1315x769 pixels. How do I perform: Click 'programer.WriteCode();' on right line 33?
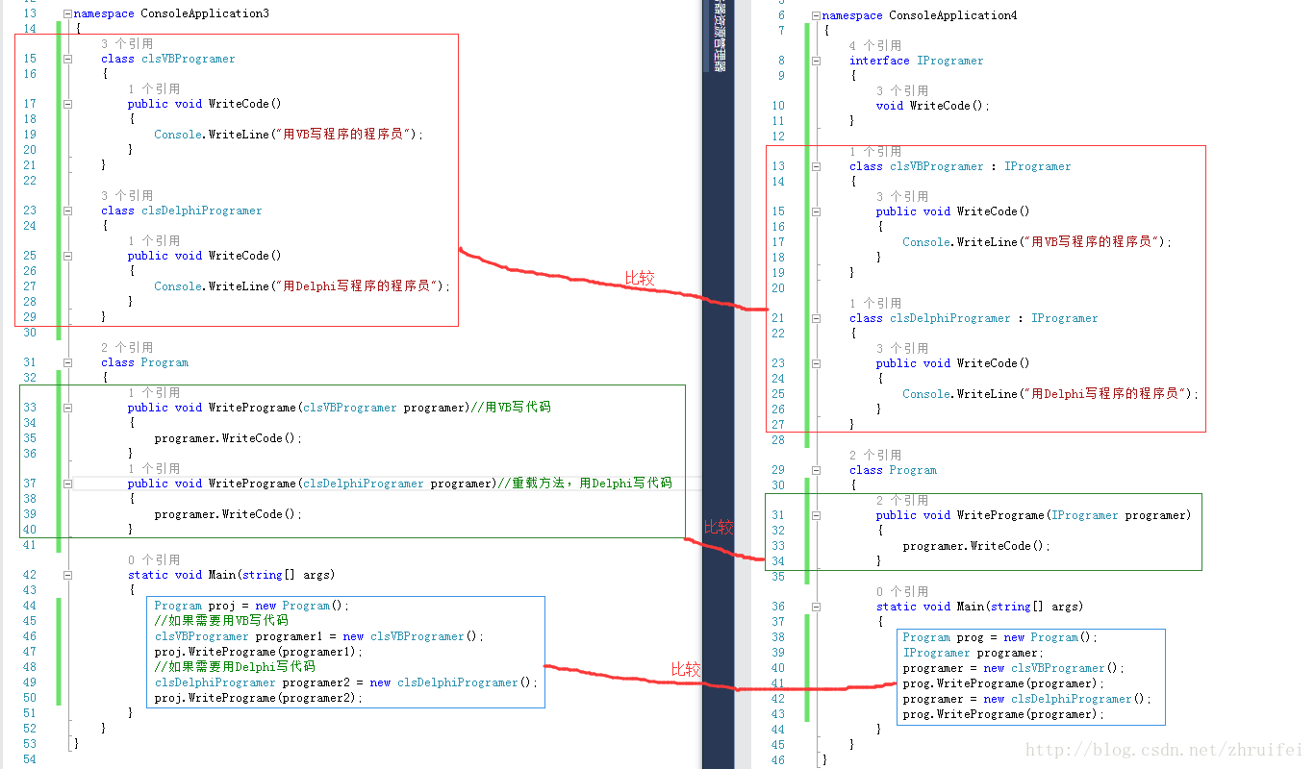pos(976,546)
